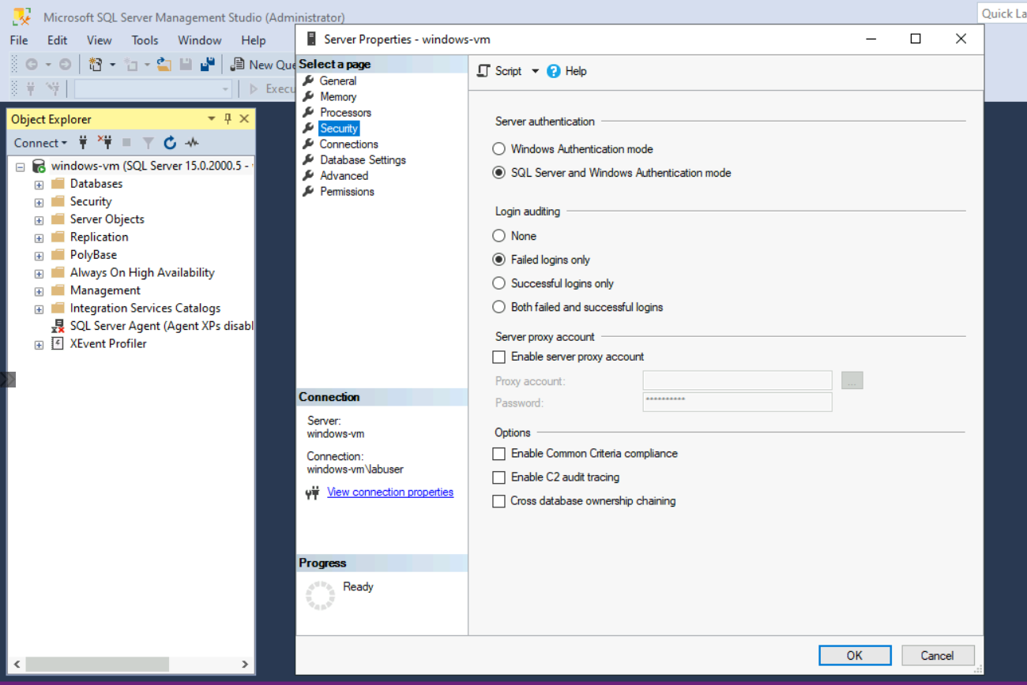The image size is (1027, 685).
Task: Select the Database Settings page
Action: pyautogui.click(x=363, y=160)
